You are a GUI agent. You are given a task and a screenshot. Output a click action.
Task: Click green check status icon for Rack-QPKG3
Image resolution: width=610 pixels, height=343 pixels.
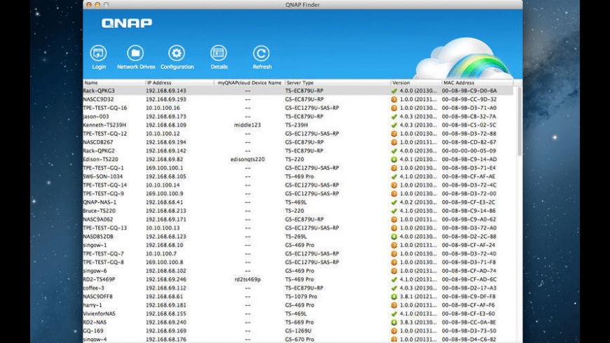pos(394,91)
